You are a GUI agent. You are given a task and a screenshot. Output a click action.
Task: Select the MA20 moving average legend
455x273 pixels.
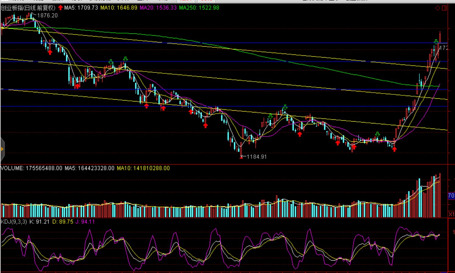coord(158,8)
